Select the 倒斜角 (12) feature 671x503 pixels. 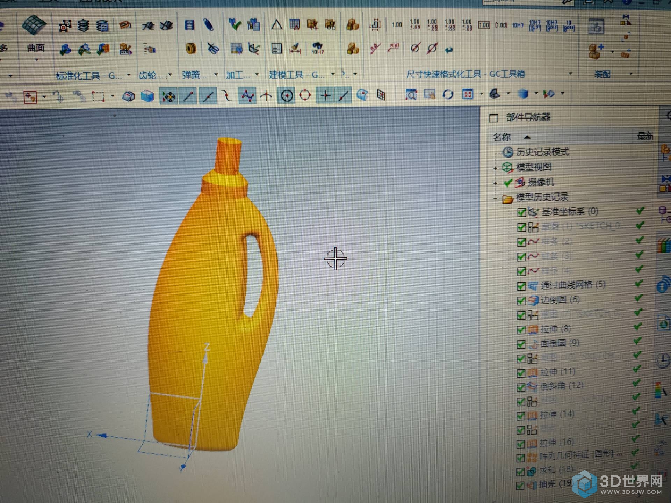562,386
